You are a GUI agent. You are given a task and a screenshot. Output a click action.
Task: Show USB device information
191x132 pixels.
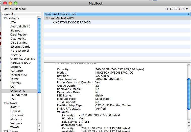(x=13, y=99)
